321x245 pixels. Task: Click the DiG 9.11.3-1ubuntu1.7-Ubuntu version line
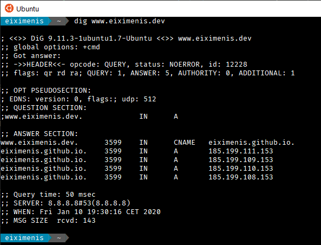(126, 38)
